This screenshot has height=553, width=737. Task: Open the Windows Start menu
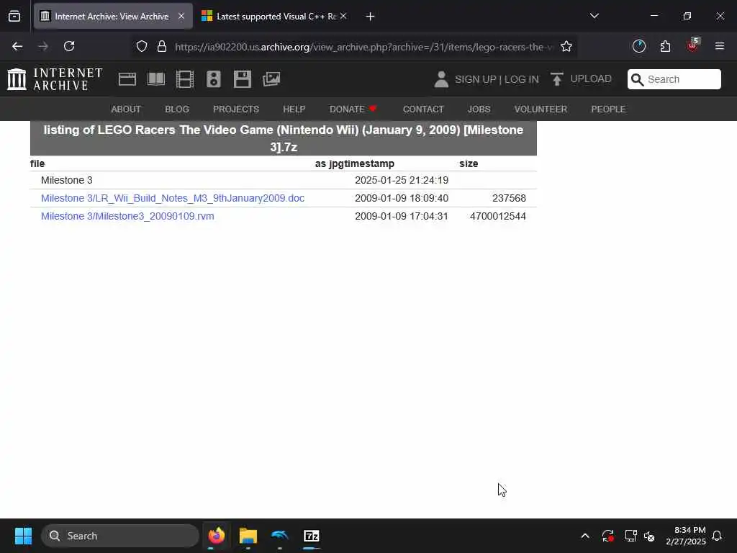(x=23, y=536)
